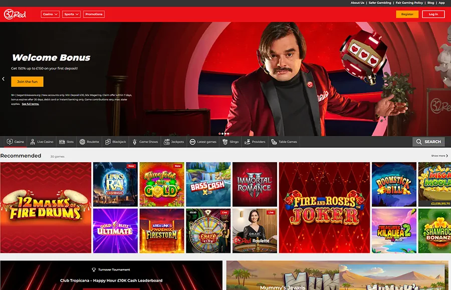The width and height of the screenshot is (451, 290).
Task: Open 12 Masks of Fire Drums game
Action: coord(46,207)
